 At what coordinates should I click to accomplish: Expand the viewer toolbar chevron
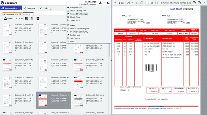[x=115, y=3]
